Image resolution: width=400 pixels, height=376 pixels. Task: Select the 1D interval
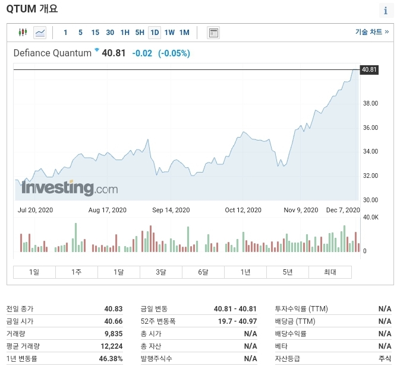[x=155, y=33]
